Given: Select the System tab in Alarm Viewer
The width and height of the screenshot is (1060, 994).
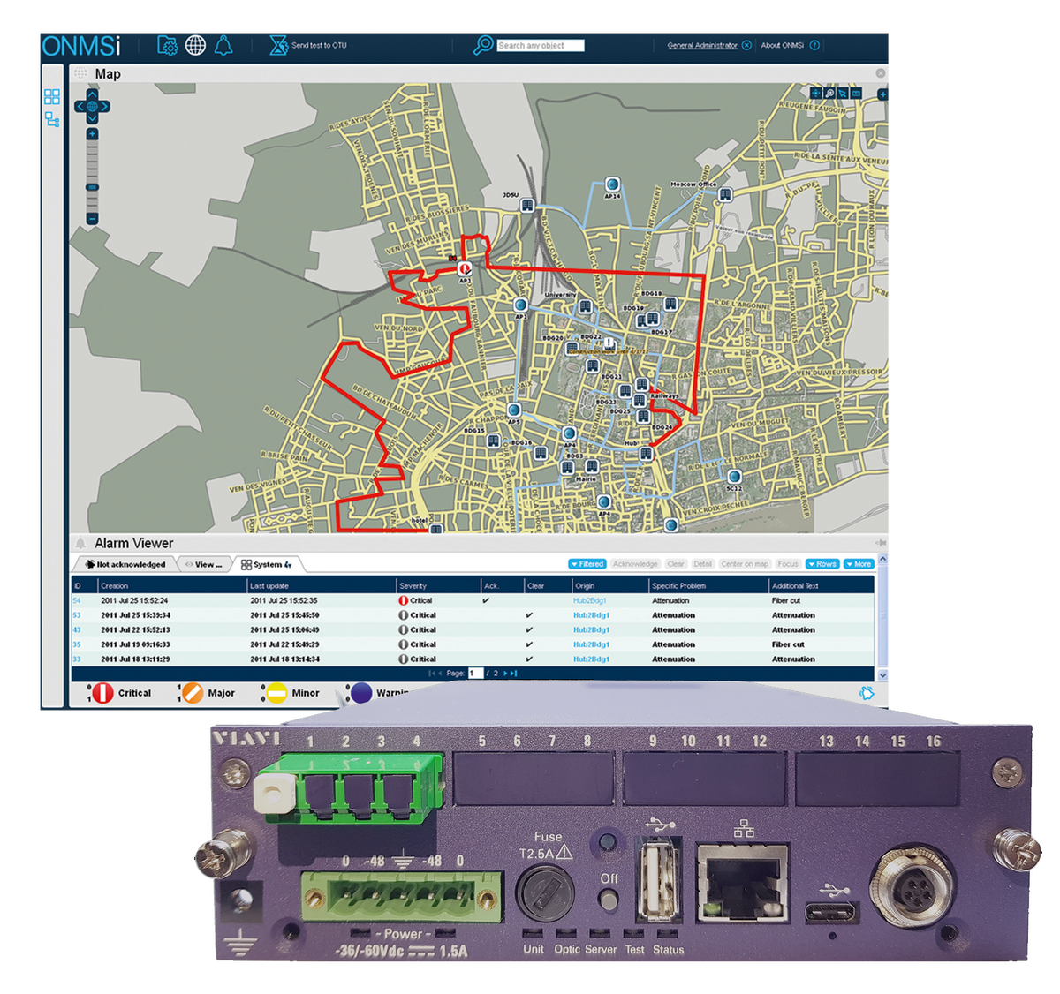Looking at the screenshot, I should (266, 564).
